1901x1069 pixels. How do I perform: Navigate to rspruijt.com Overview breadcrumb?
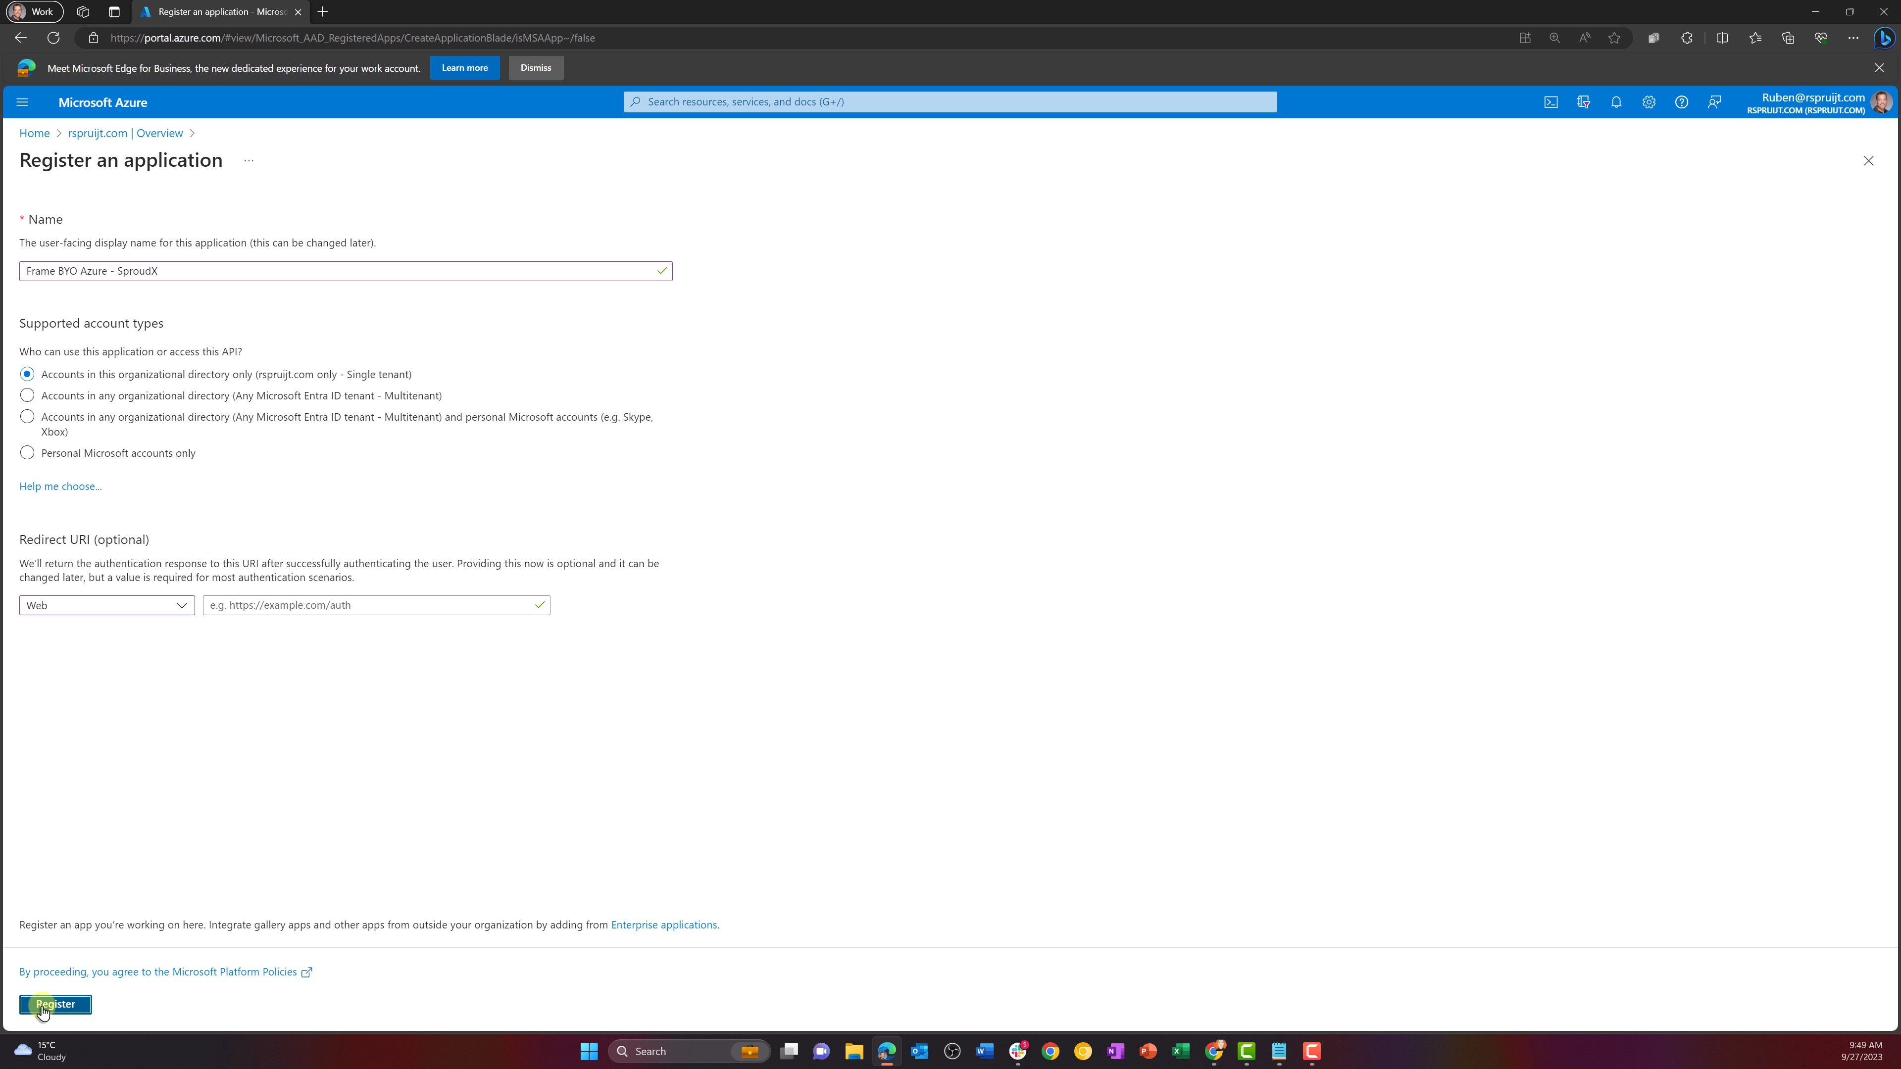point(125,133)
